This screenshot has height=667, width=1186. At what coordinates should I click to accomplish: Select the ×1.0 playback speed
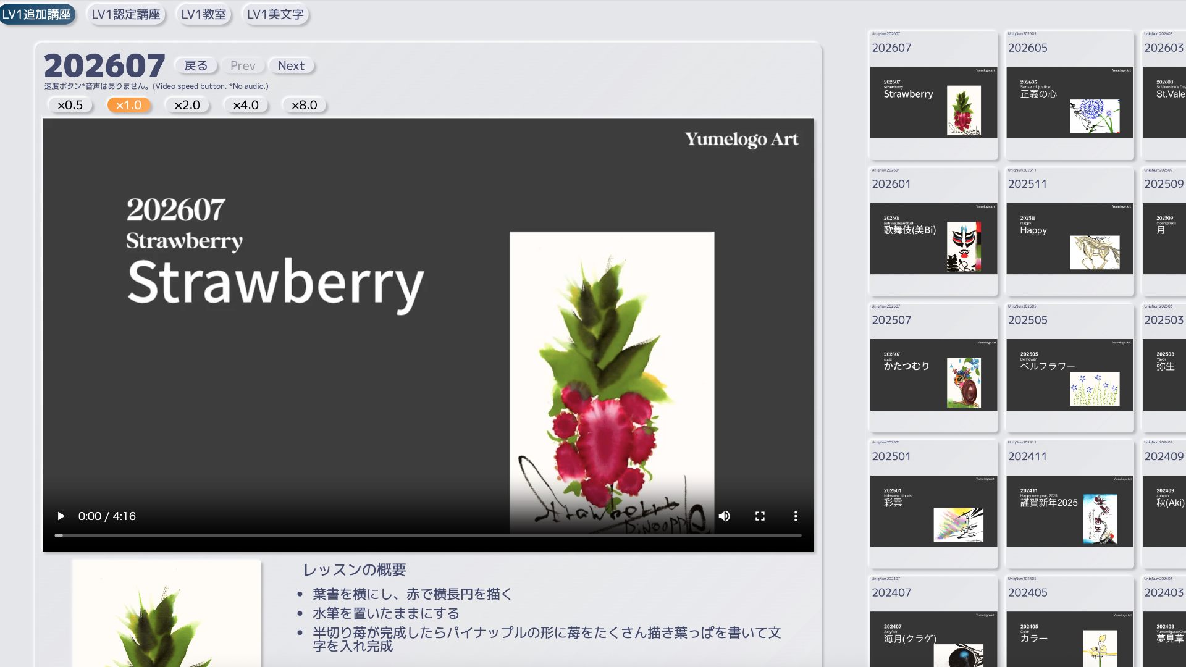128,105
